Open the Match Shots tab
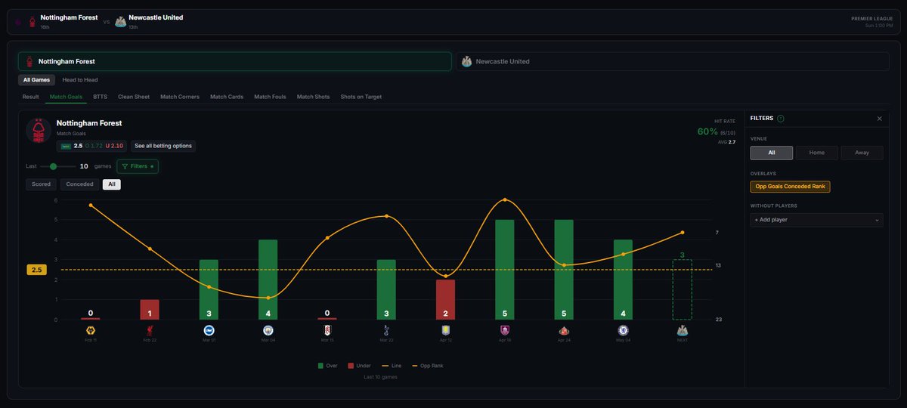Image resolution: width=907 pixels, height=408 pixels. 314,97
